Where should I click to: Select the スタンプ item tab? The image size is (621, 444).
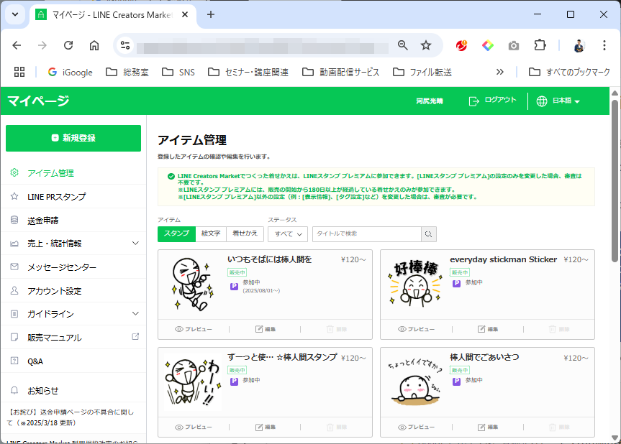176,233
